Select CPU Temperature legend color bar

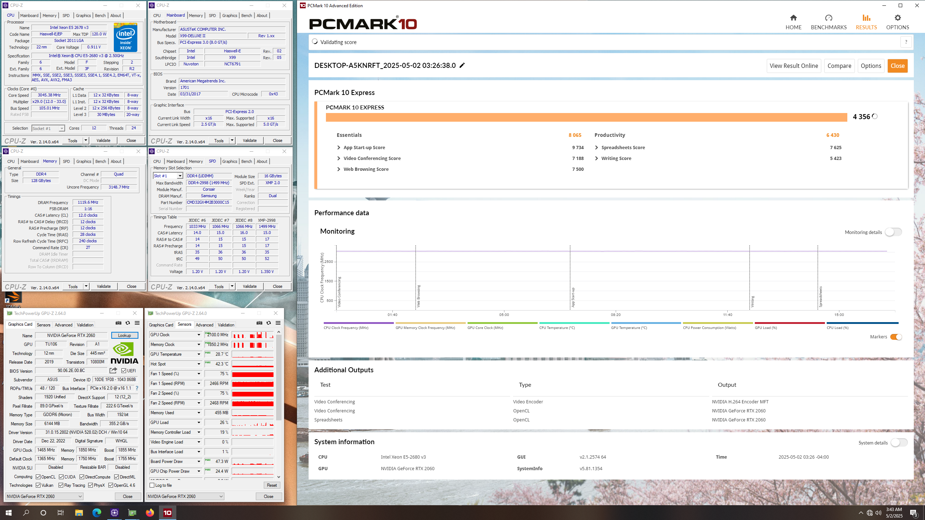574,323
